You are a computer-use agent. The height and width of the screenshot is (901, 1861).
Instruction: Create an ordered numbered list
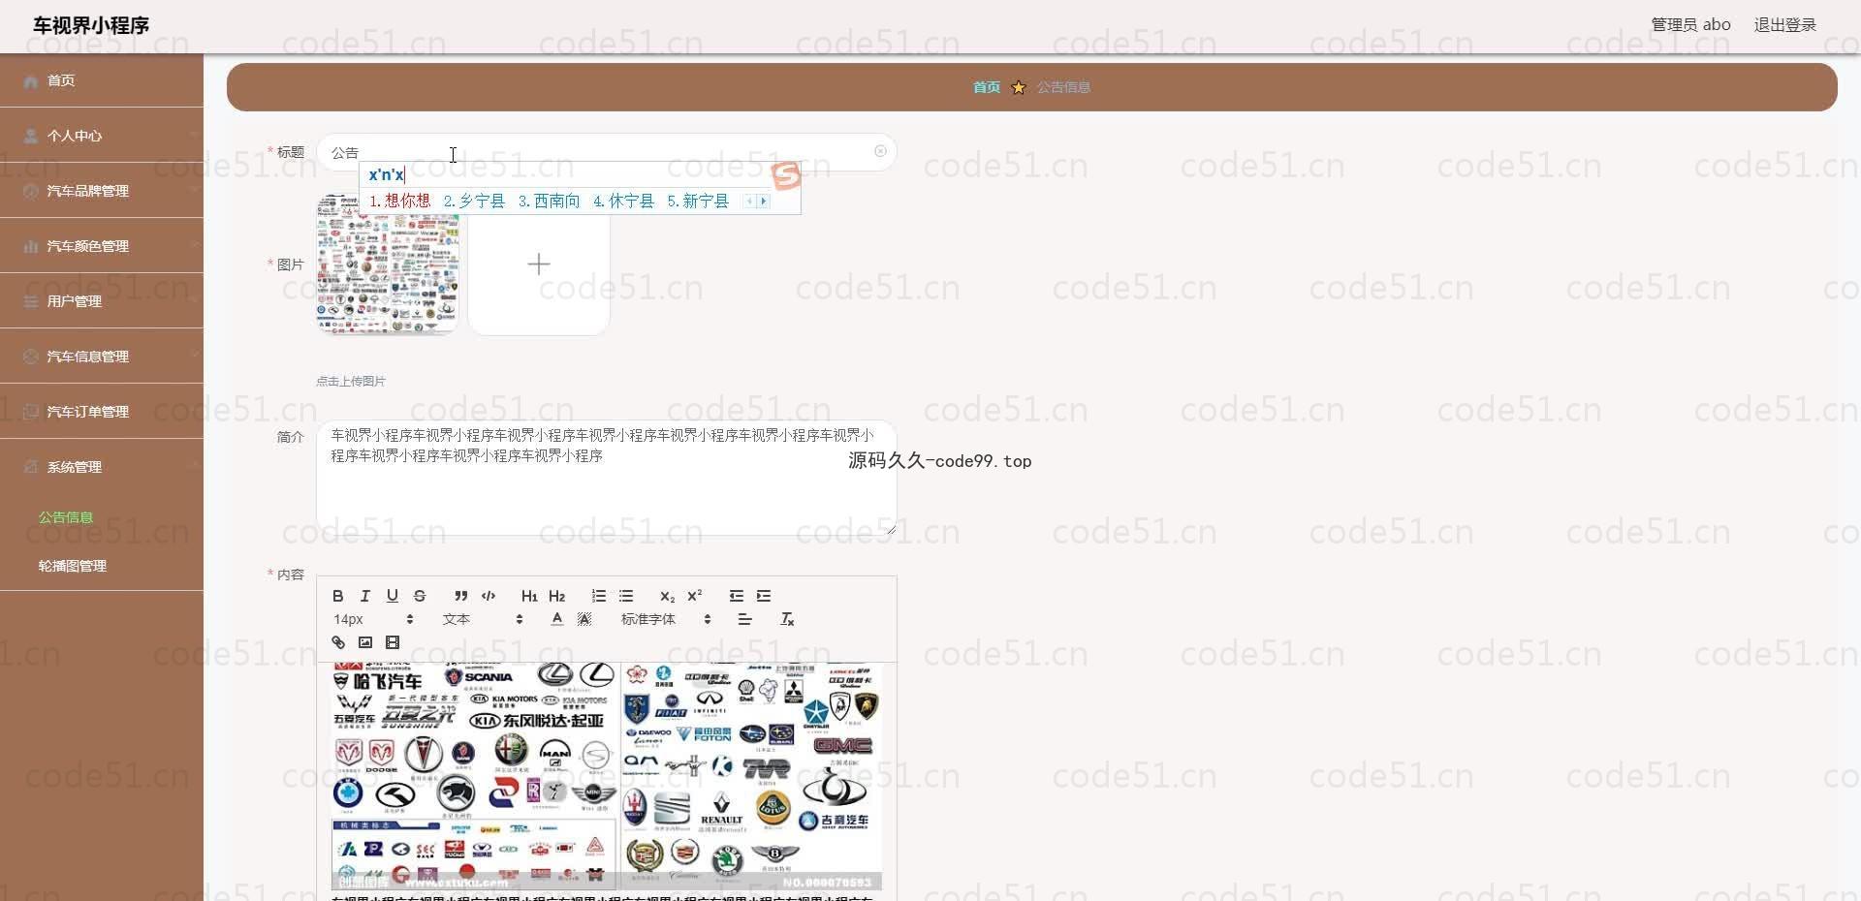pos(599,596)
